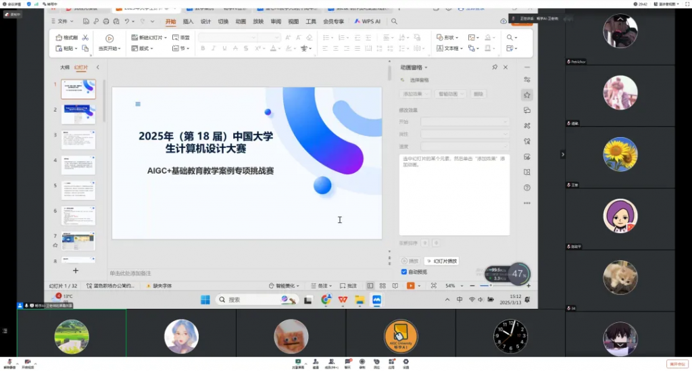The image size is (692, 371).
Task: Open WPS Office from the Windows taskbar
Action: click(343, 299)
